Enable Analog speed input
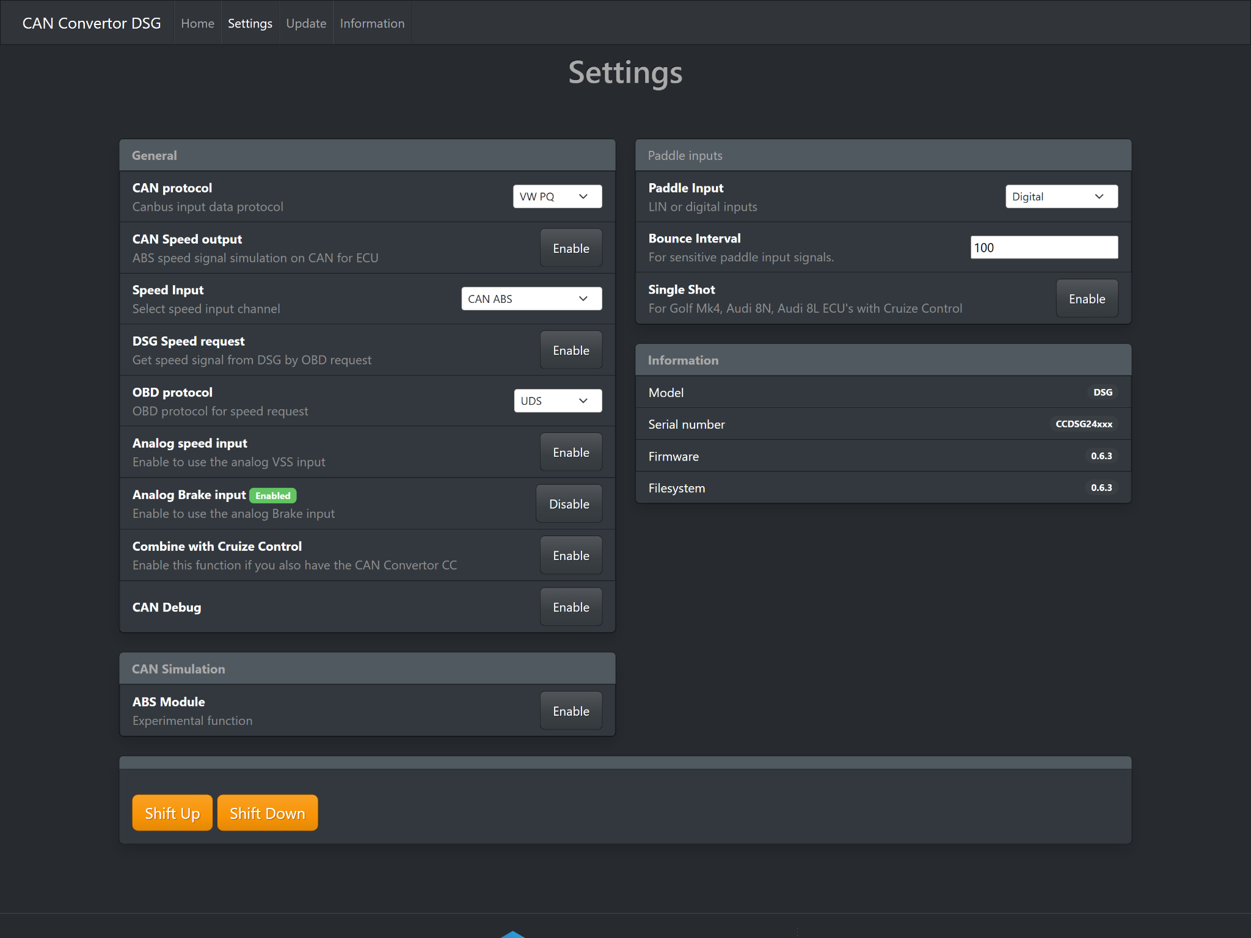Viewport: 1251px width, 938px height. tap(571, 452)
